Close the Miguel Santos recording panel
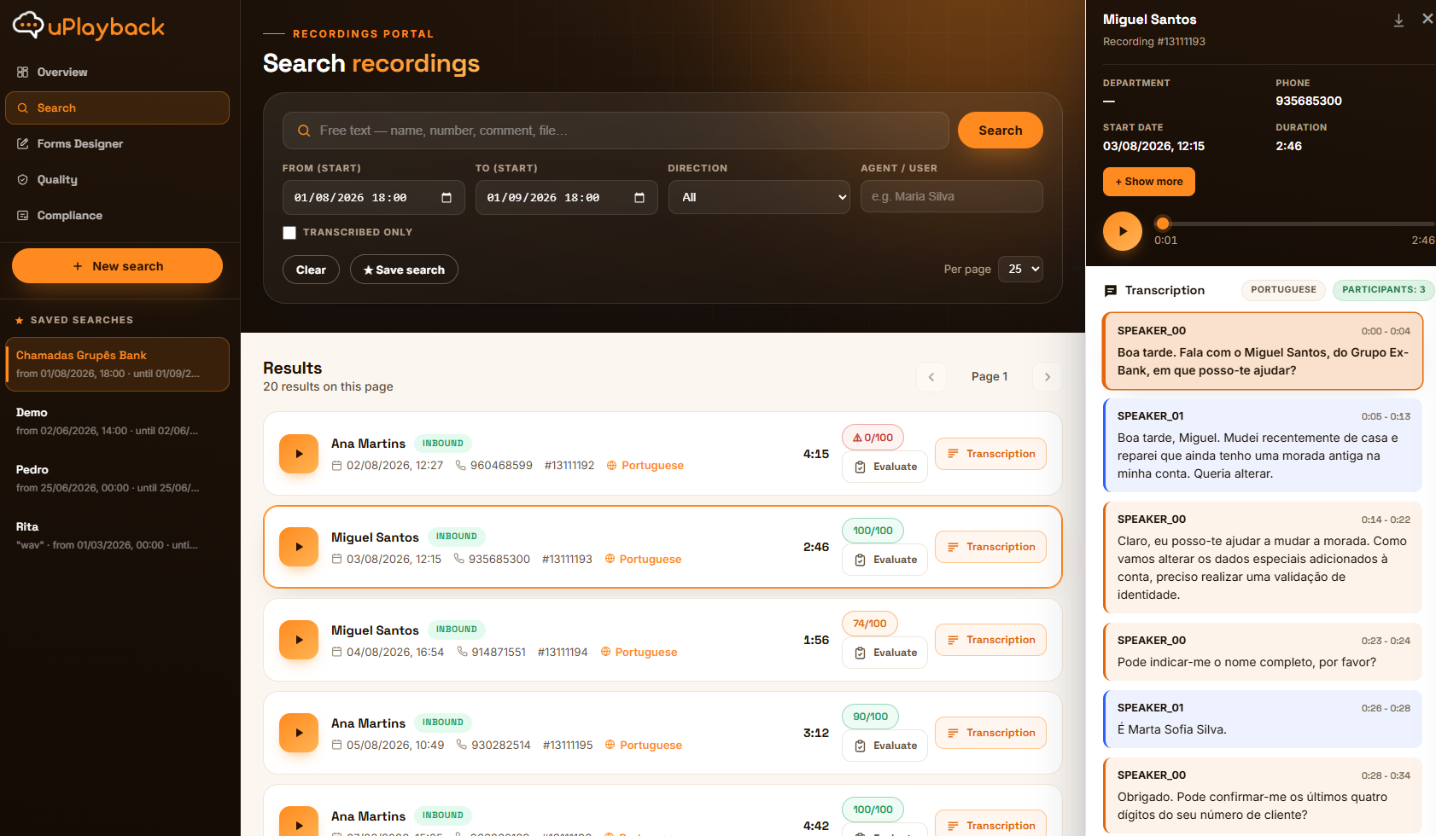The image size is (1436, 836). pyautogui.click(x=1427, y=19)
